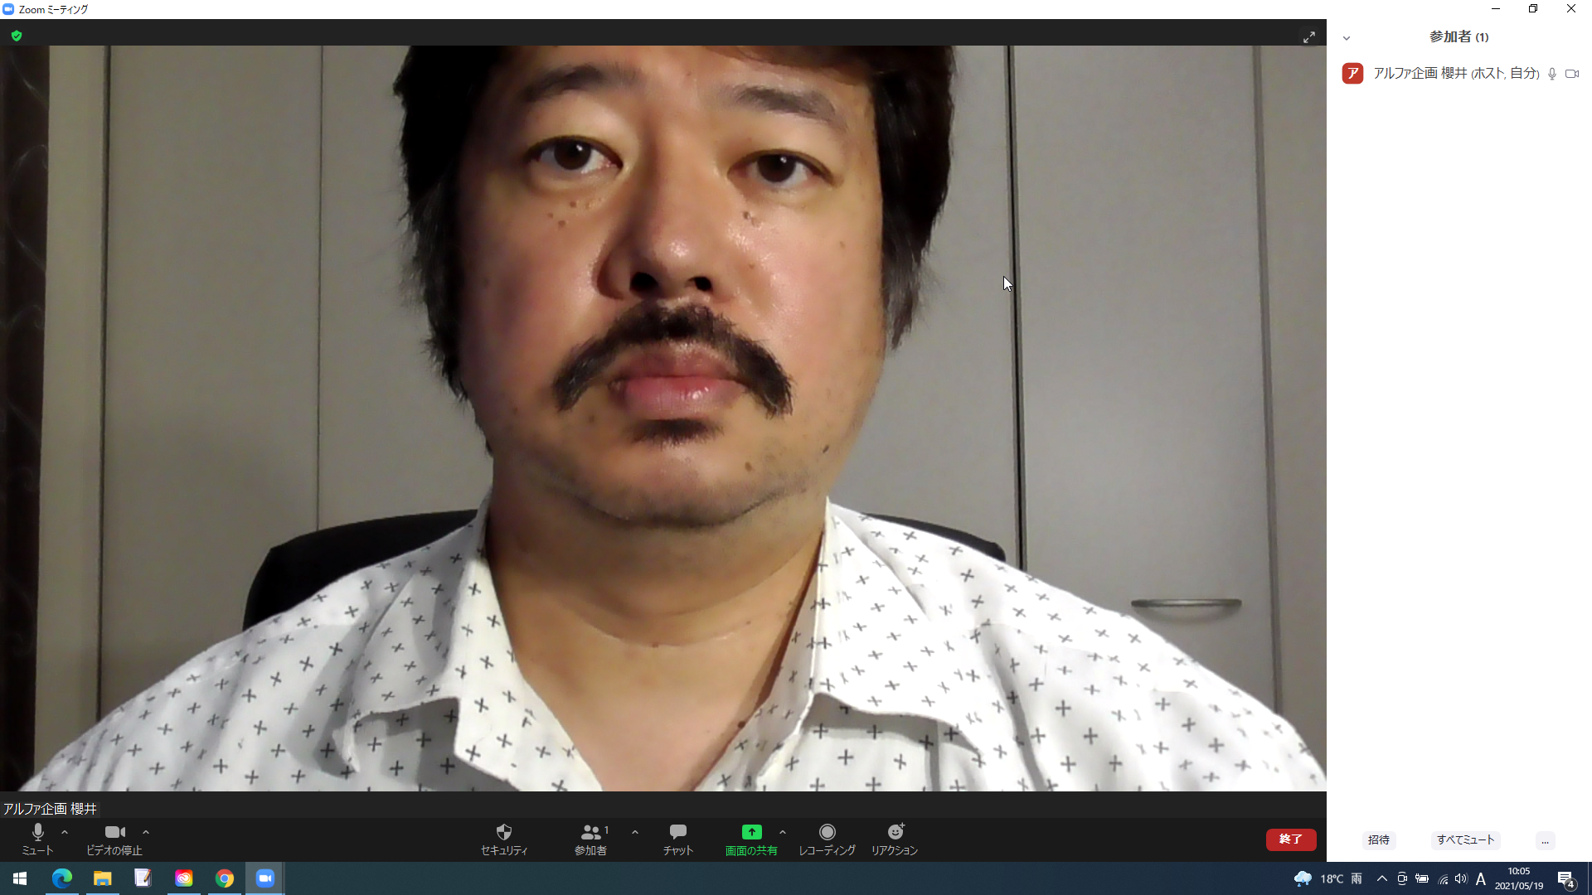Open the セキュリティ shield menu
1592x895 pixels.
click(504, 839)
